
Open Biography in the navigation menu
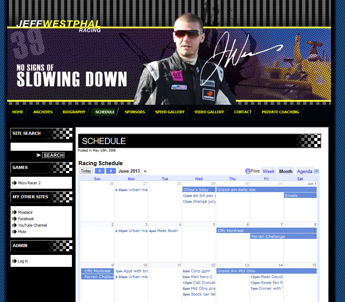74,112
